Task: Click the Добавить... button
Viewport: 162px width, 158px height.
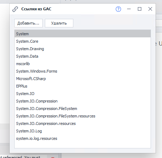Action: click(28, 23)
